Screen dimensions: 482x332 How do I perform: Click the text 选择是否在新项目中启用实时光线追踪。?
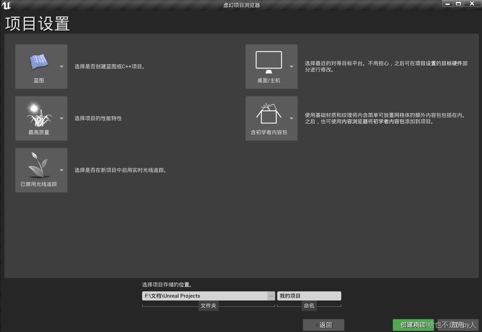[x=121, y=170]
